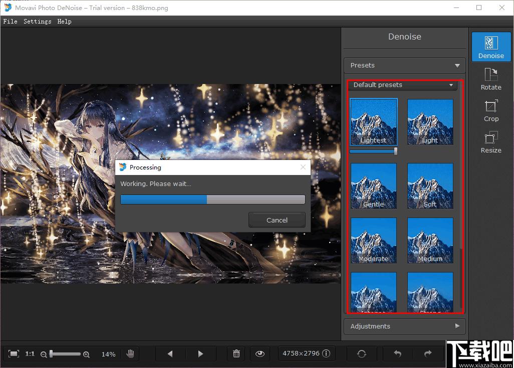Screen dimensions: 514x368
Task: Open the Settings menu
Action: click(x=38, y=21)
